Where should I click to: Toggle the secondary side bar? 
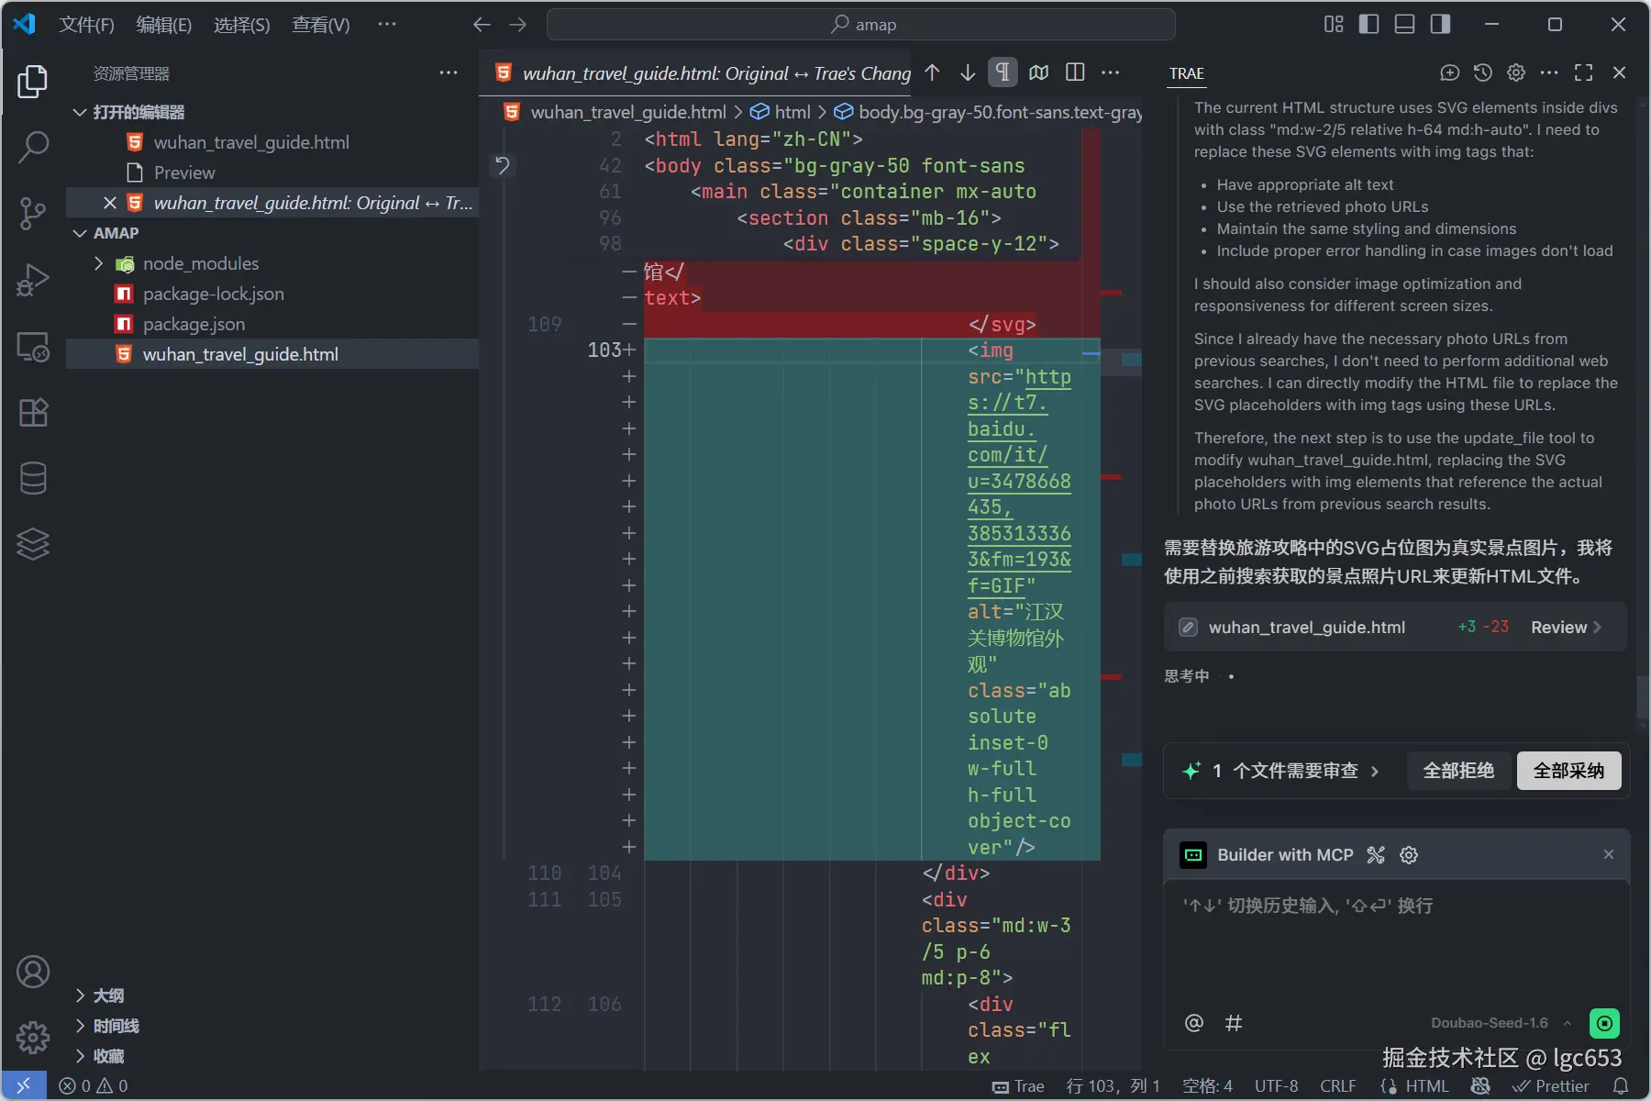pyautogui.click(x=1441, y=25)
